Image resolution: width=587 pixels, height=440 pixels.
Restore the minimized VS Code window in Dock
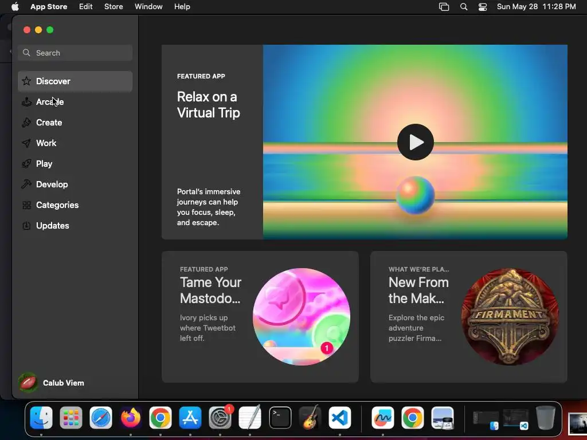pos(515,420)
